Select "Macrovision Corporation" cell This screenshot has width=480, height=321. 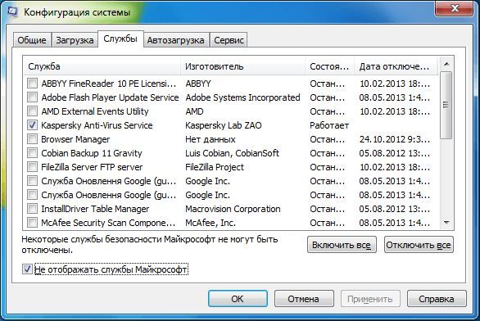[x=233, y=209]
